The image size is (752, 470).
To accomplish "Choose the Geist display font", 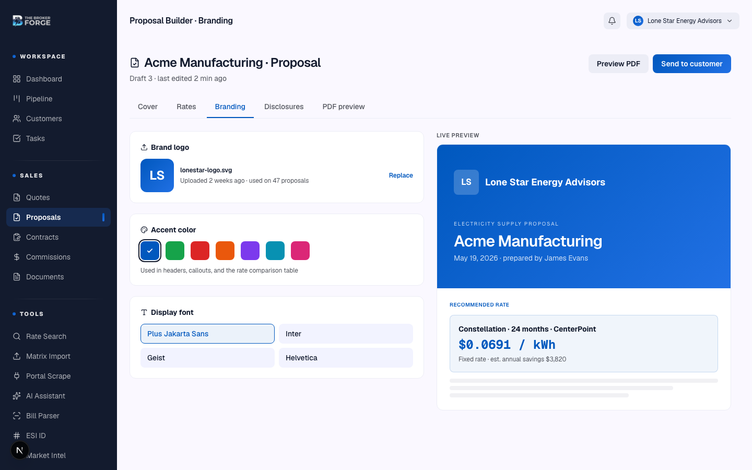I will tap(207, 358).
